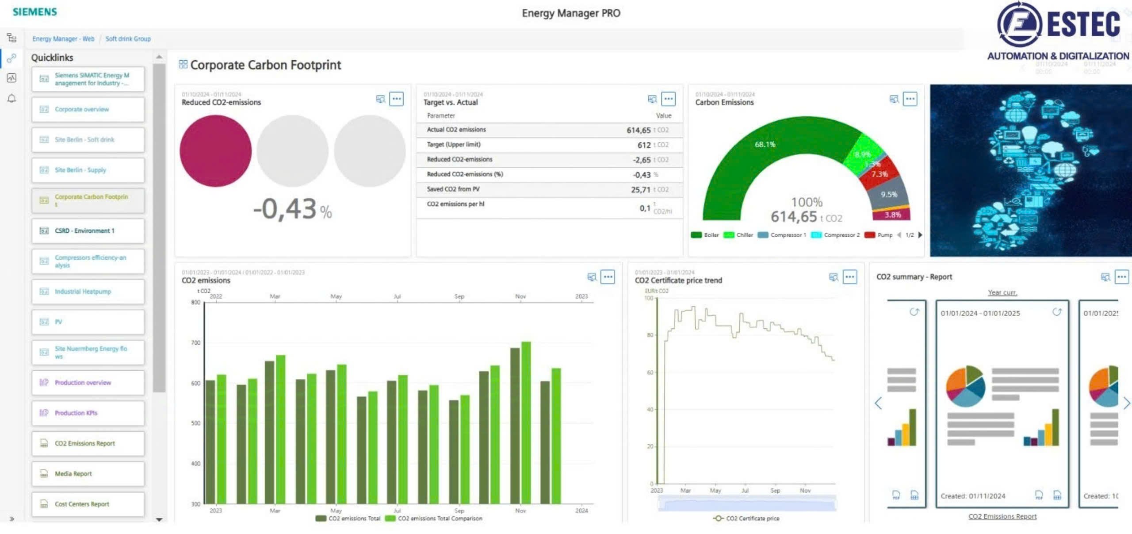The width and height of the screenshot is (1132, 534).
Task: Open the charts analysis sidebar icon
Action: point(12,78)
